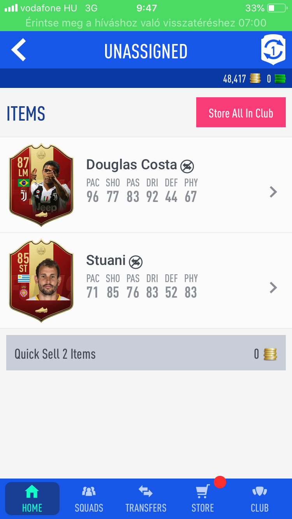Tap the gold coins balance icon

[255, 79]
